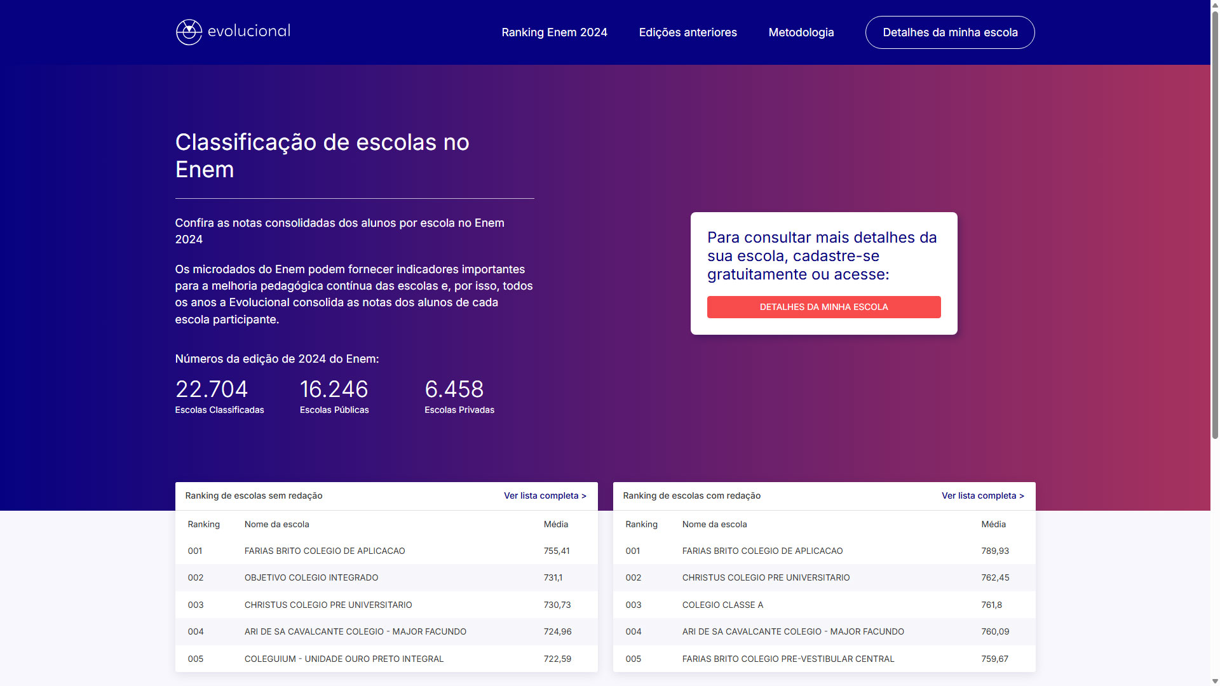Open full list for ranking com redação

[982, 495]
